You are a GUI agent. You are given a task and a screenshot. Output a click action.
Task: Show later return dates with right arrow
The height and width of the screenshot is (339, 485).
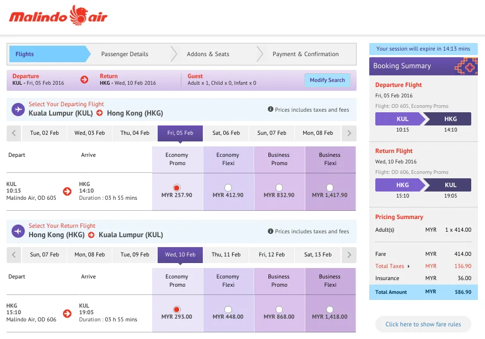348,255
